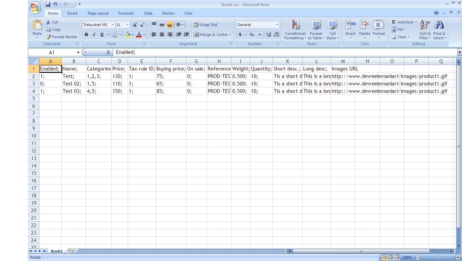This screenshot has width=462, height=261.
Task: Open the Office Button menu
Action: (x=35, y=7)
